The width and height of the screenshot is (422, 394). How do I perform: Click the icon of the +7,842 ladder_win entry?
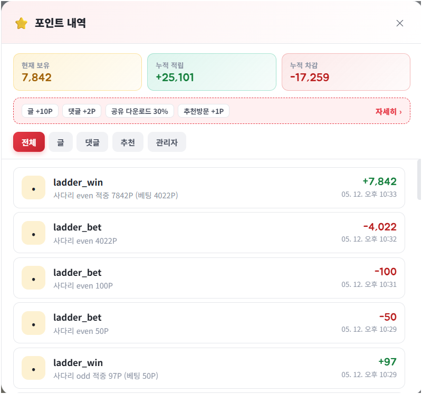pos(33,188)
